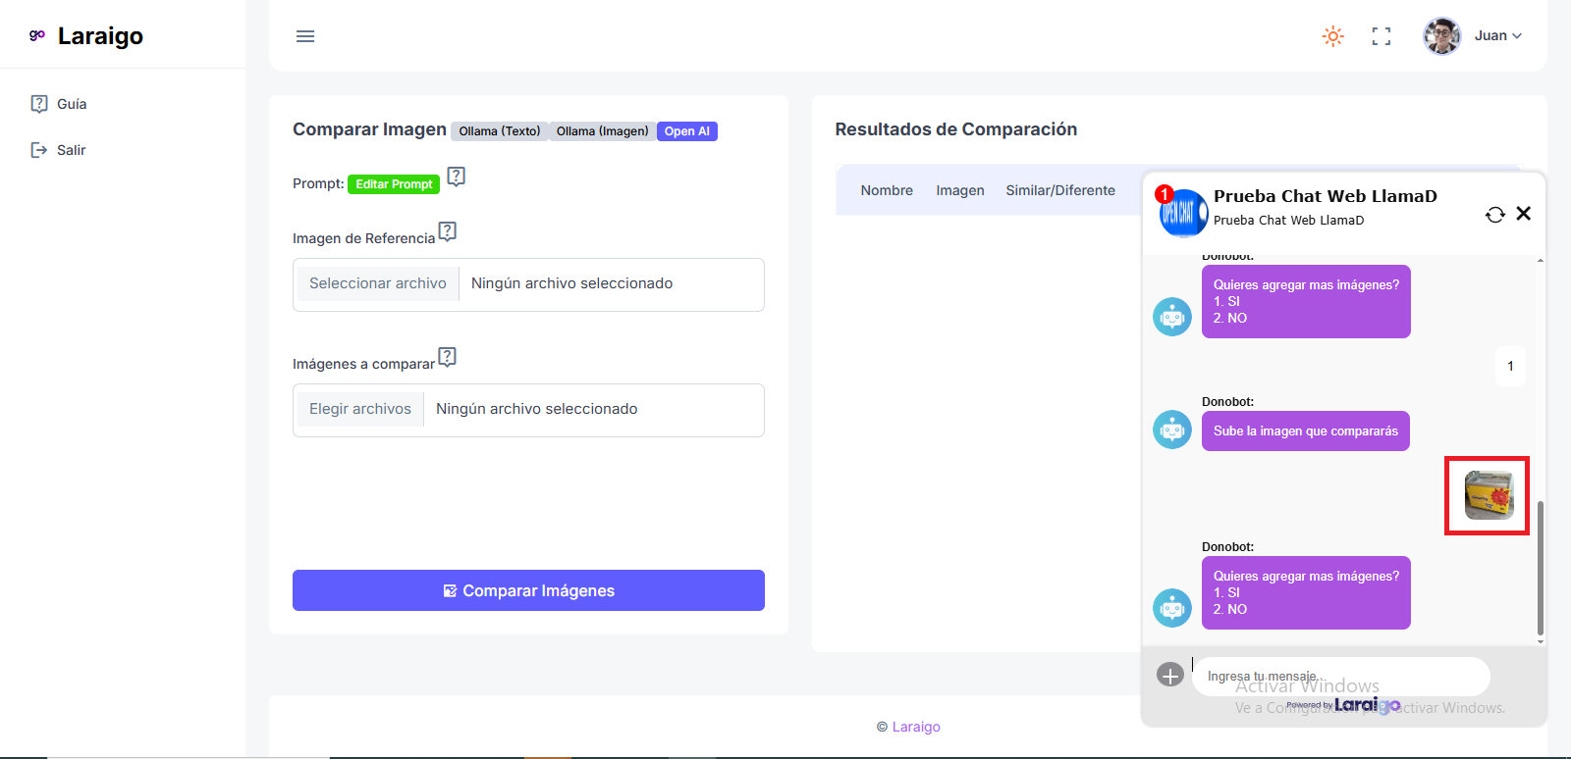Open Guía in the sidebar
The width and height of the screenshot is (1571, 759).
pyautogui.click(x=71, y=104)
